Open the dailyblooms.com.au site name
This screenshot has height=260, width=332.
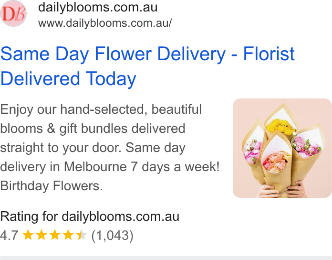coord(98,7)
